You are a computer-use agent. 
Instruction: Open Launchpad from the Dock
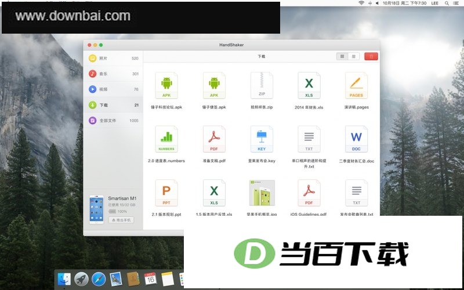81,279
